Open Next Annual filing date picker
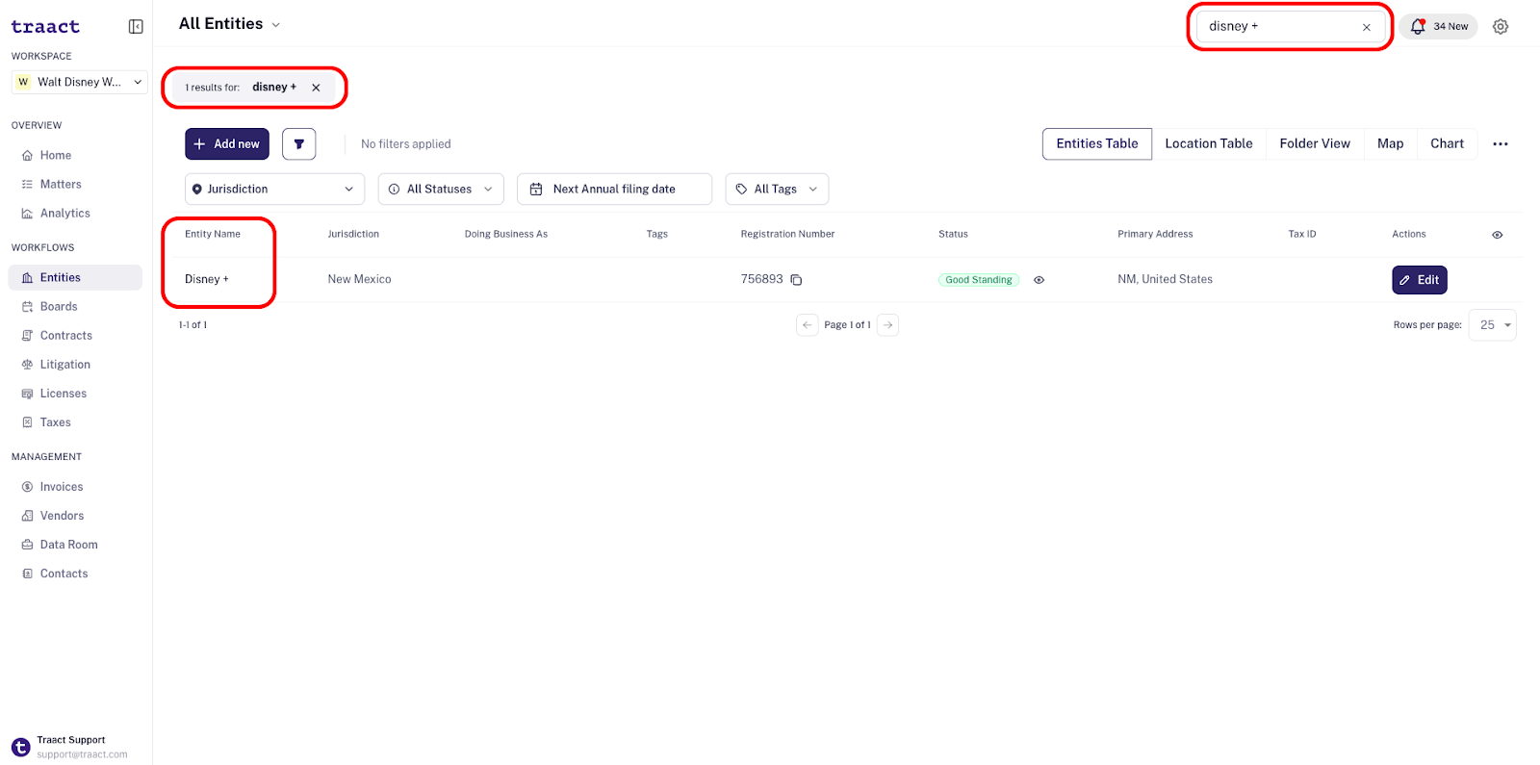Screen dimensions: 1540x765 [614, 190]
